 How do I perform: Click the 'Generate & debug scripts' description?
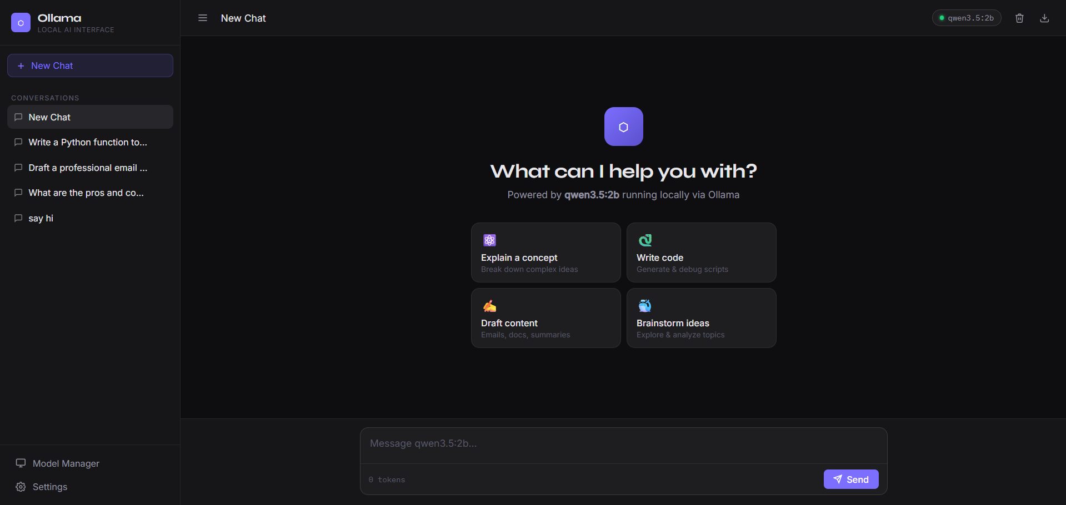[682, 269]
